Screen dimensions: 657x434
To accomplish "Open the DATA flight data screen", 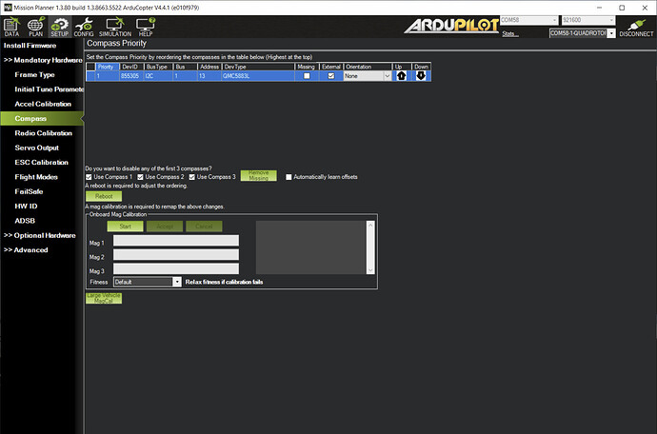I will click(x=11, y=28).
